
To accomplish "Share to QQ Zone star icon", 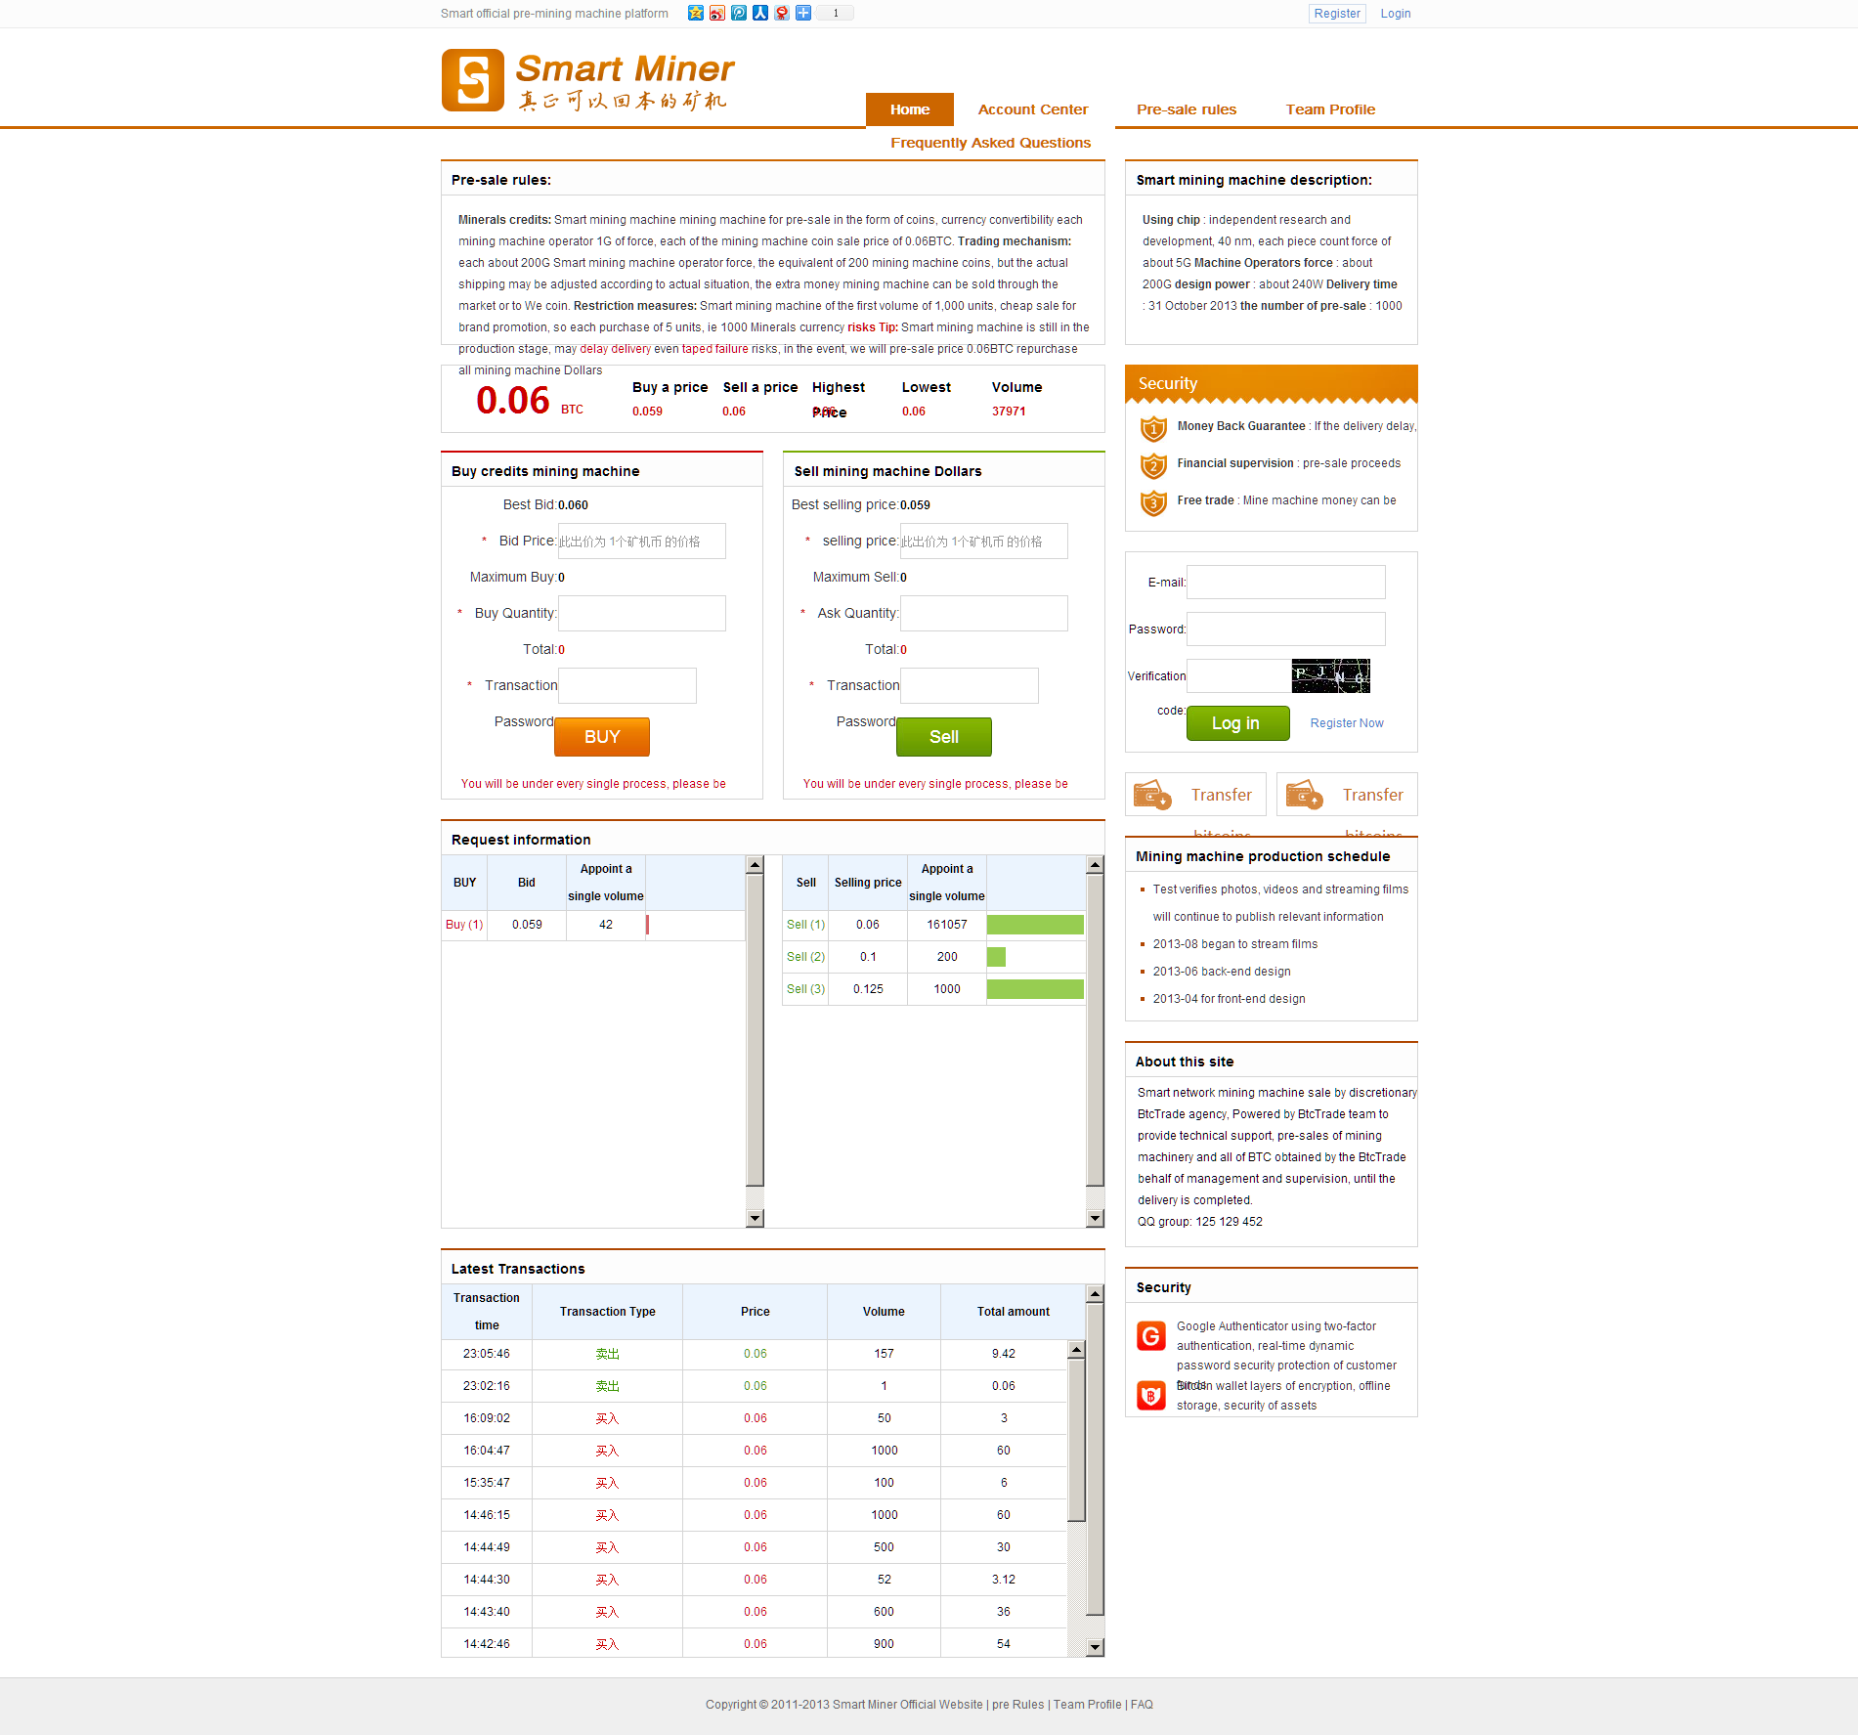I will pyautogui.click(x=696, y=13).
